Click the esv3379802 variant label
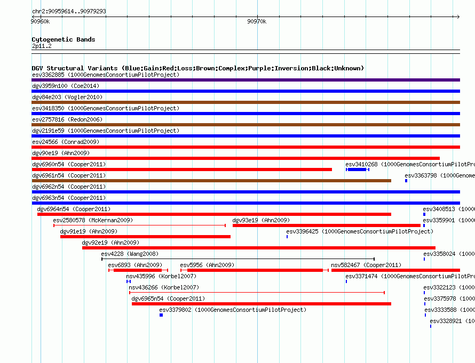475x363 pixels. pyautogui.click(x=233, y=310)
